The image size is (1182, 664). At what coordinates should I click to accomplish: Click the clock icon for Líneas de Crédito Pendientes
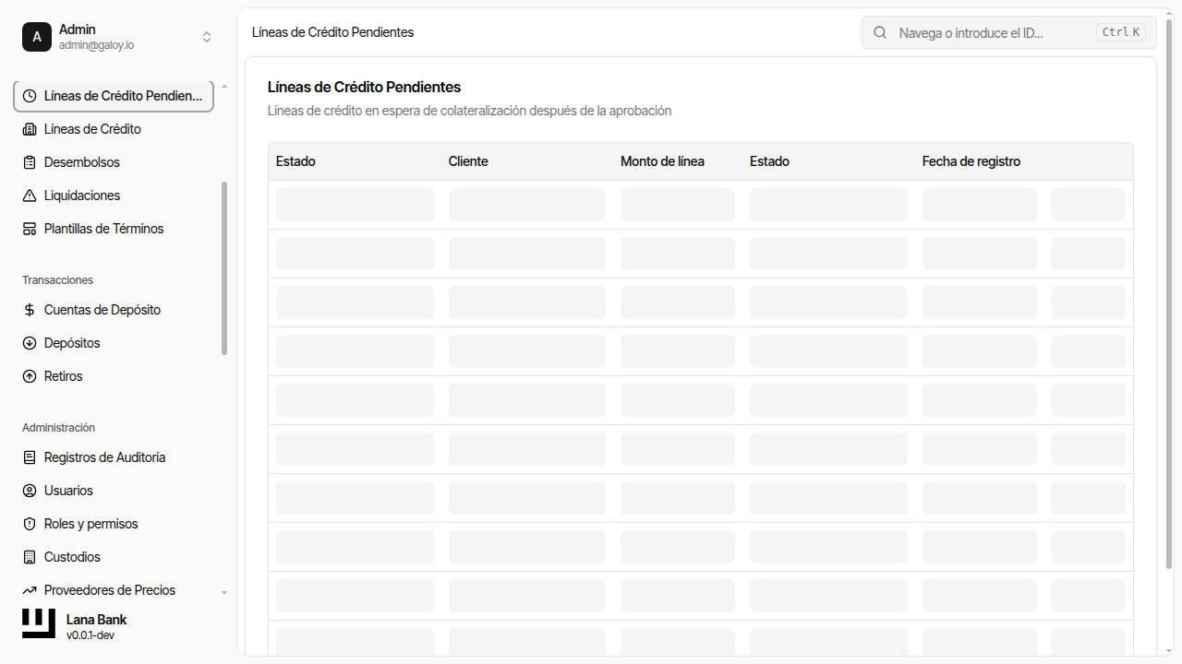coord(30,96)
